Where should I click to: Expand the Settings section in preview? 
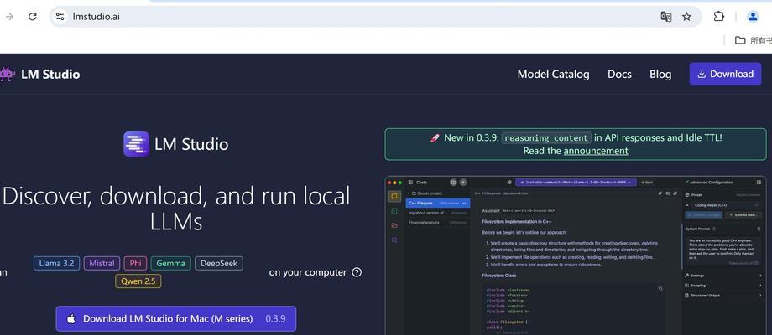click(722, 276)
